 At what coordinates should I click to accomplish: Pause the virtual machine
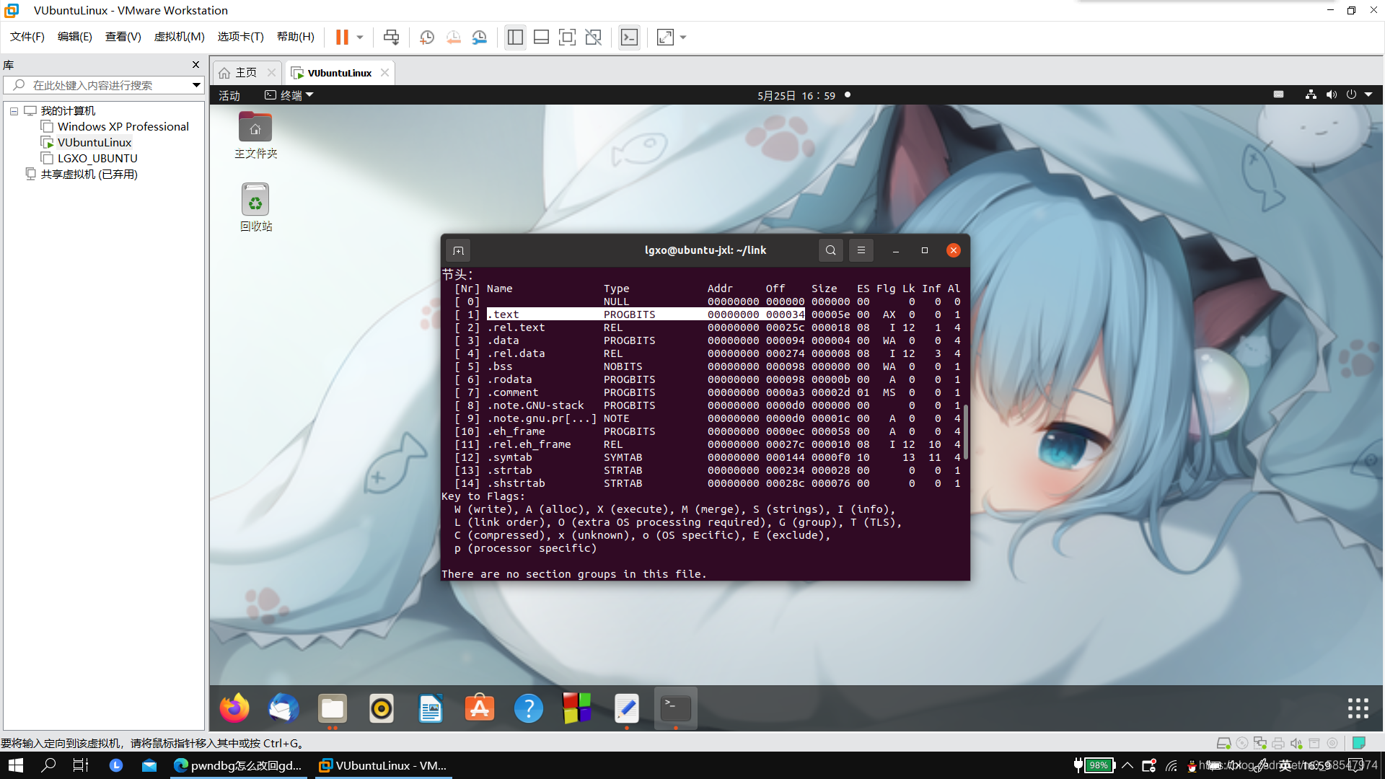click(x=342, y=38)
